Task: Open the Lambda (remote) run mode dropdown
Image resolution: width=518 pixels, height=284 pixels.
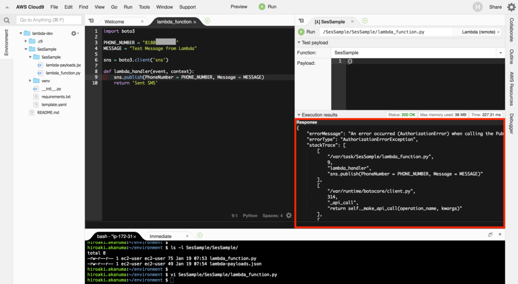Action: coord(481,32)
